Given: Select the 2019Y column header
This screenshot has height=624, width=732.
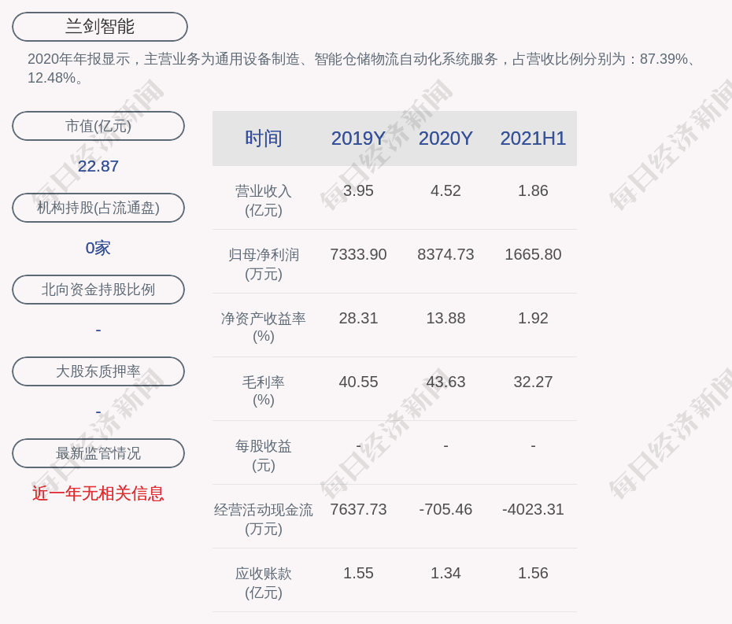Looking at the screenshot, I should point(358,138).
